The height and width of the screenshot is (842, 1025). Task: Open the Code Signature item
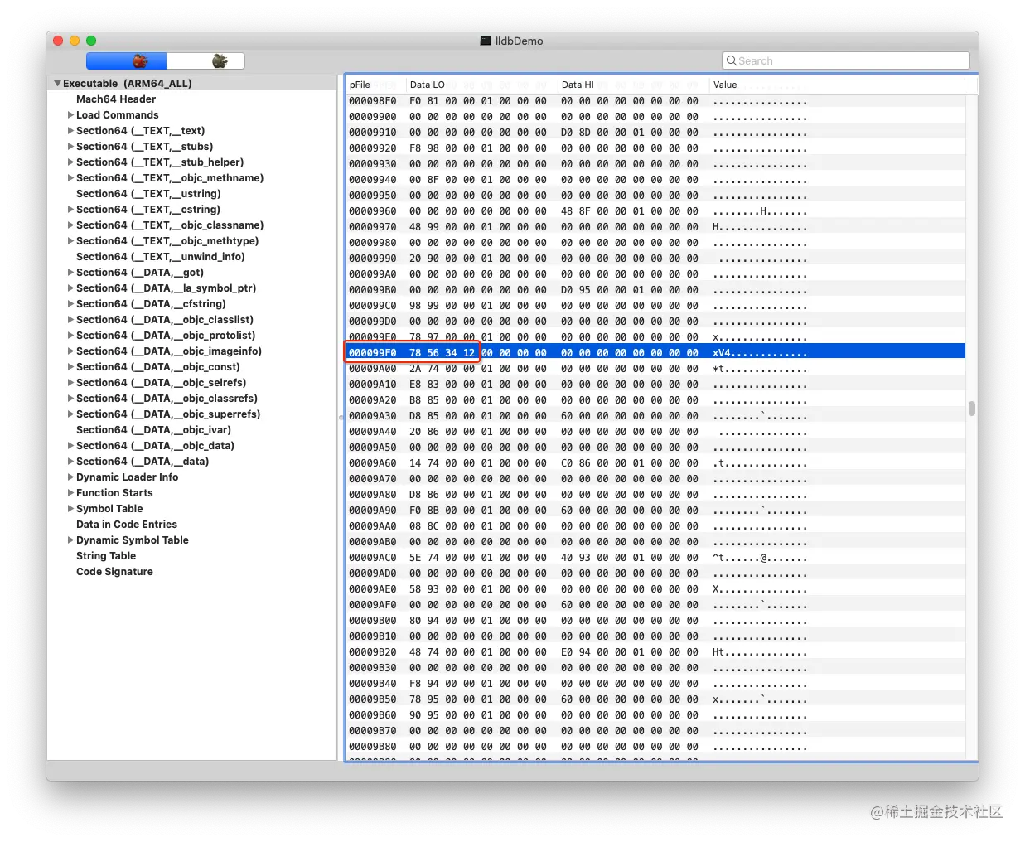tap(114, 572)
